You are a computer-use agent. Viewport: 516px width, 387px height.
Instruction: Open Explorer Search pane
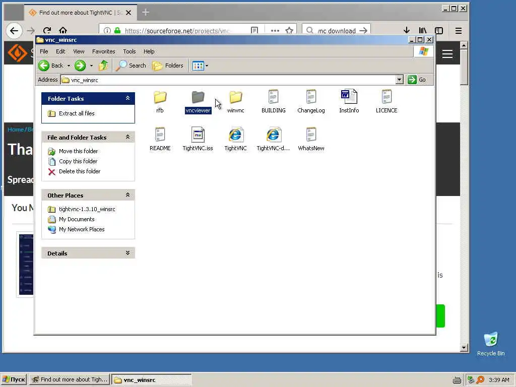[x=132, y=66]
